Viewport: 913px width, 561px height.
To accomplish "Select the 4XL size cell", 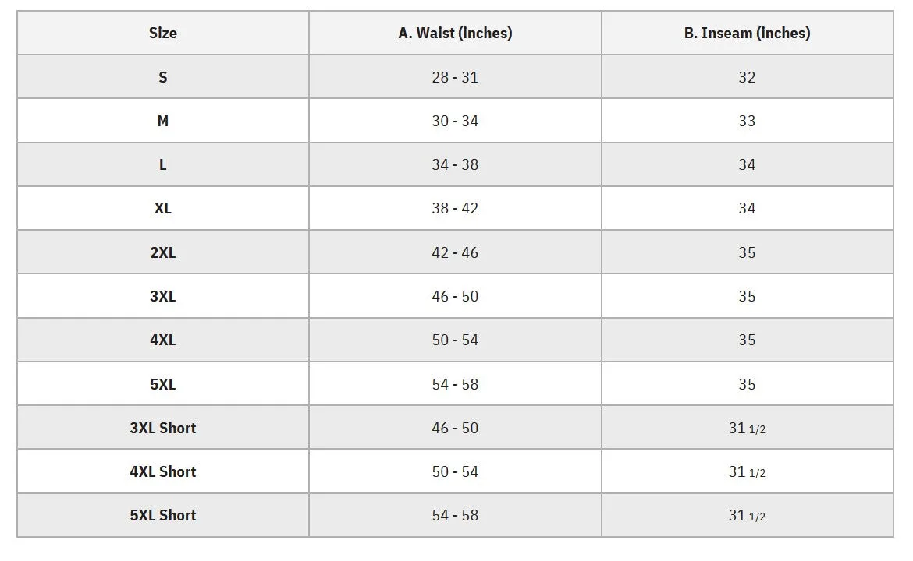I will click(x=163, y=340).
